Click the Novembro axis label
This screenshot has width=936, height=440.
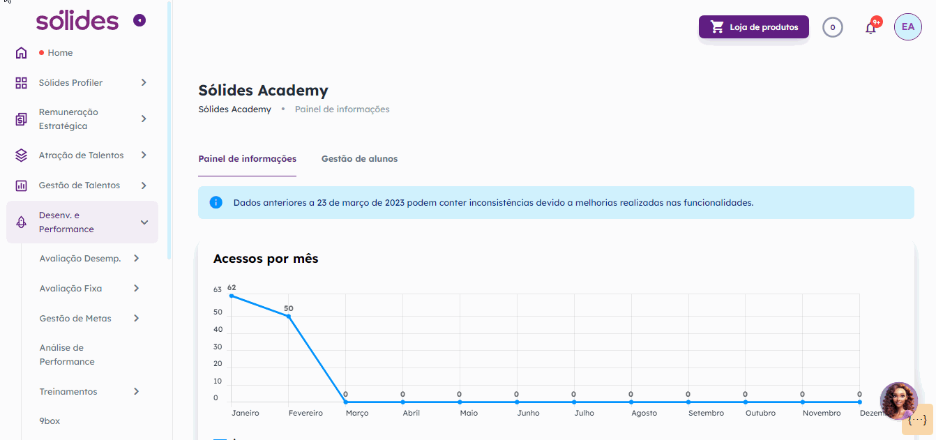[822, 414]
